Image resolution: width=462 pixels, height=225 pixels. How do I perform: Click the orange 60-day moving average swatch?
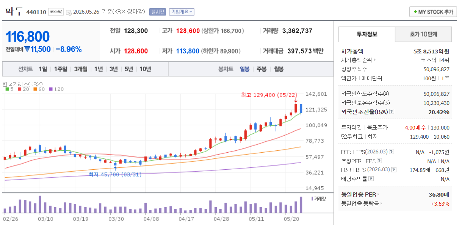pos(35,89)
